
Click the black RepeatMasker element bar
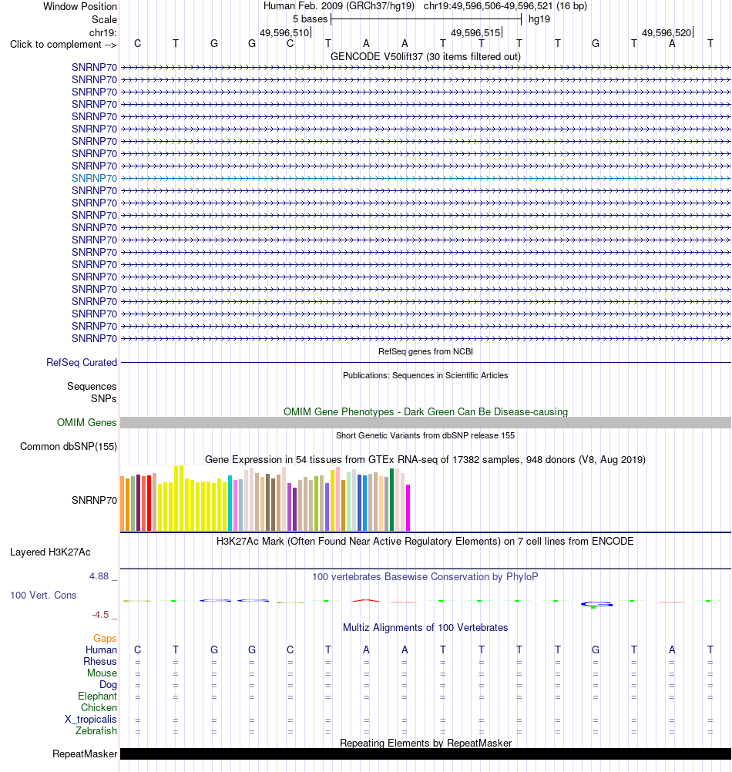click(x=425, y=754)
